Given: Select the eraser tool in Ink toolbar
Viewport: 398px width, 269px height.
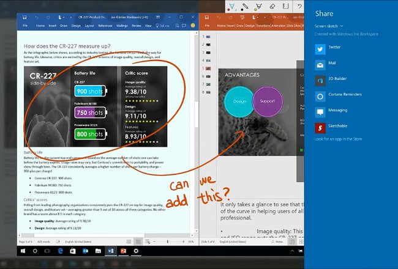Looking at the screenshot, I should tap(272, 6).
